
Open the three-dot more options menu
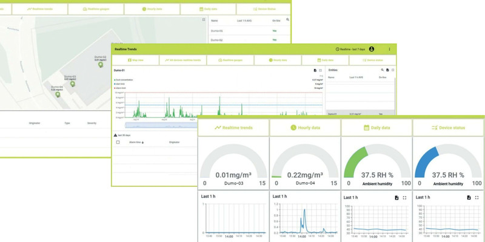389,49
